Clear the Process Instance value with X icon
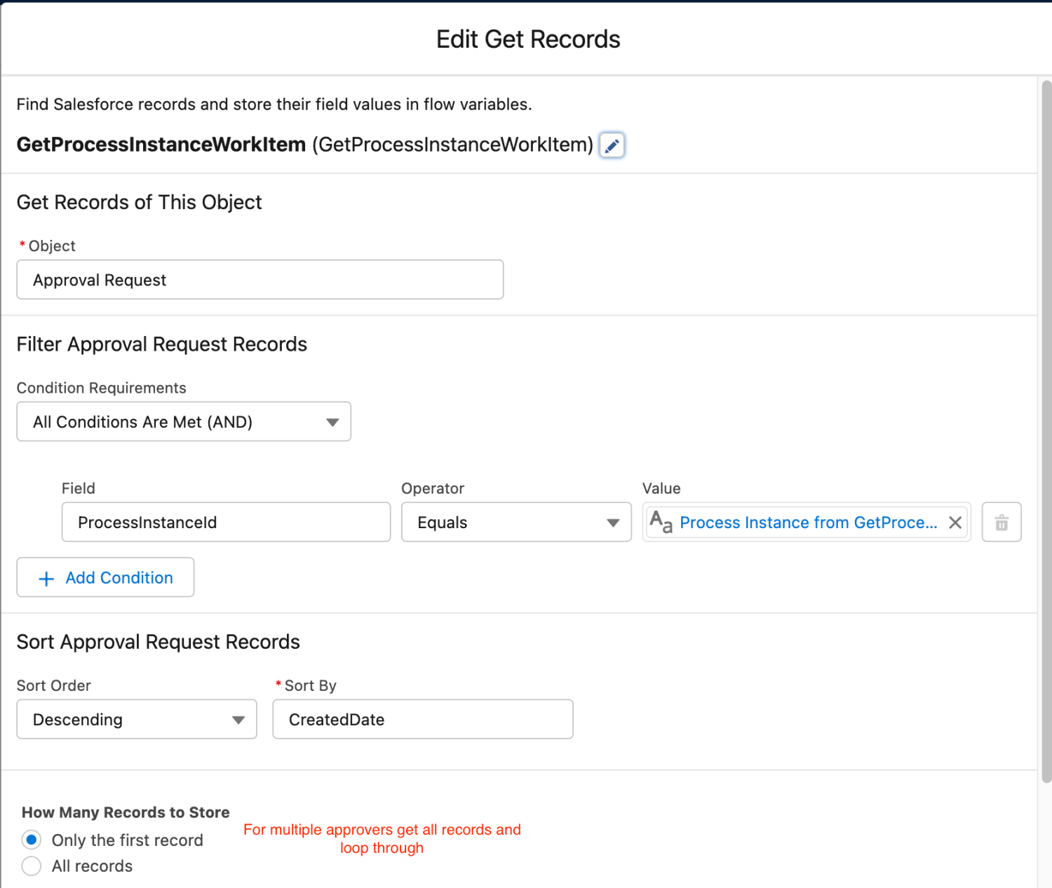1052x888 pixels. [x=955, y=523]
